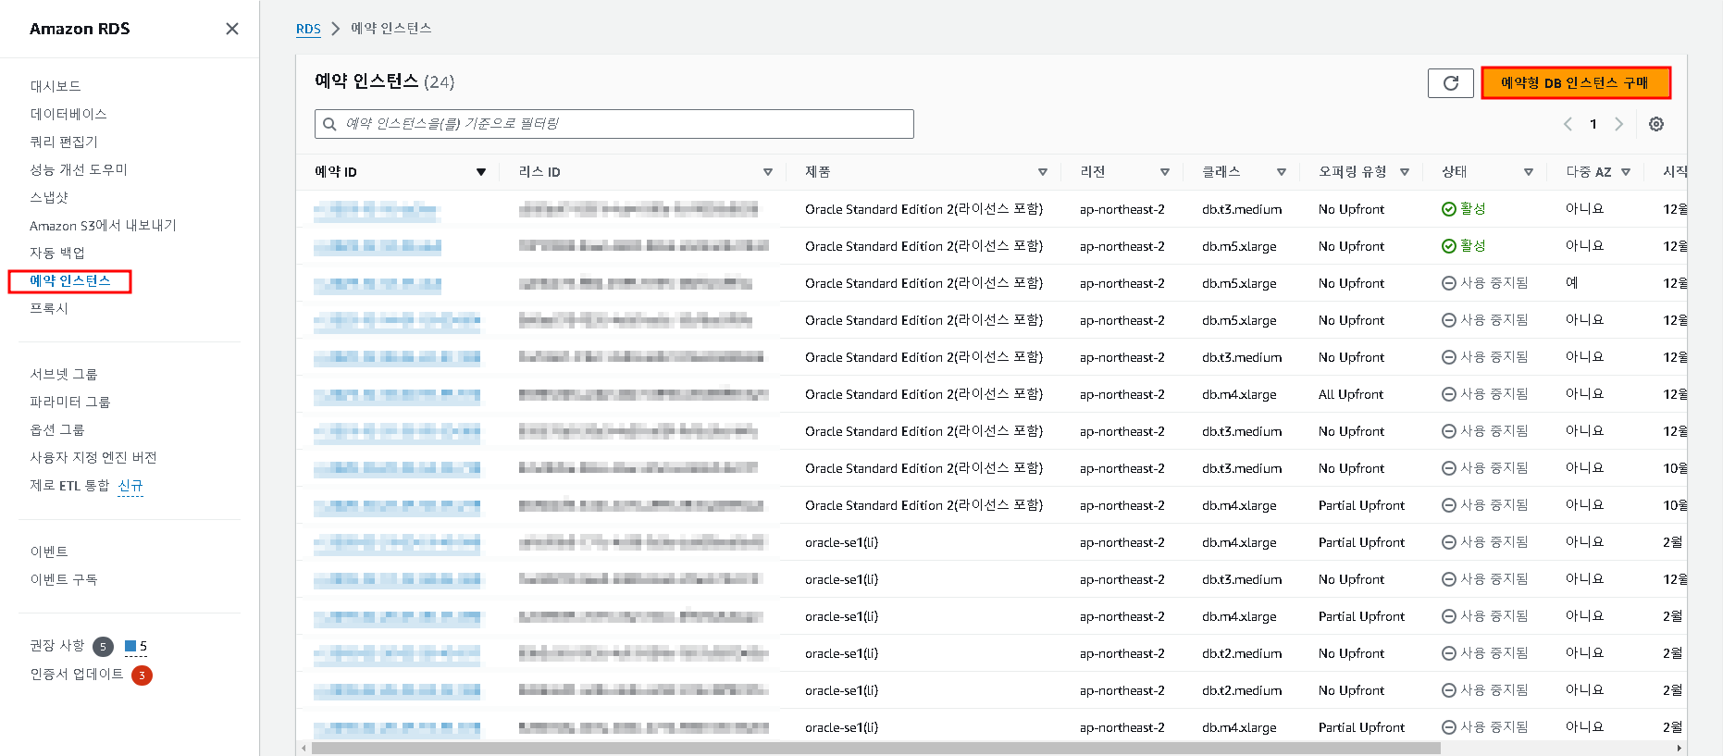Image resolution: width=1723 pixels, height=756 pixels.
Task: Open 제로 ETL 통합 in sidebar
Action: pyautogui.click(x=69, y=485)
